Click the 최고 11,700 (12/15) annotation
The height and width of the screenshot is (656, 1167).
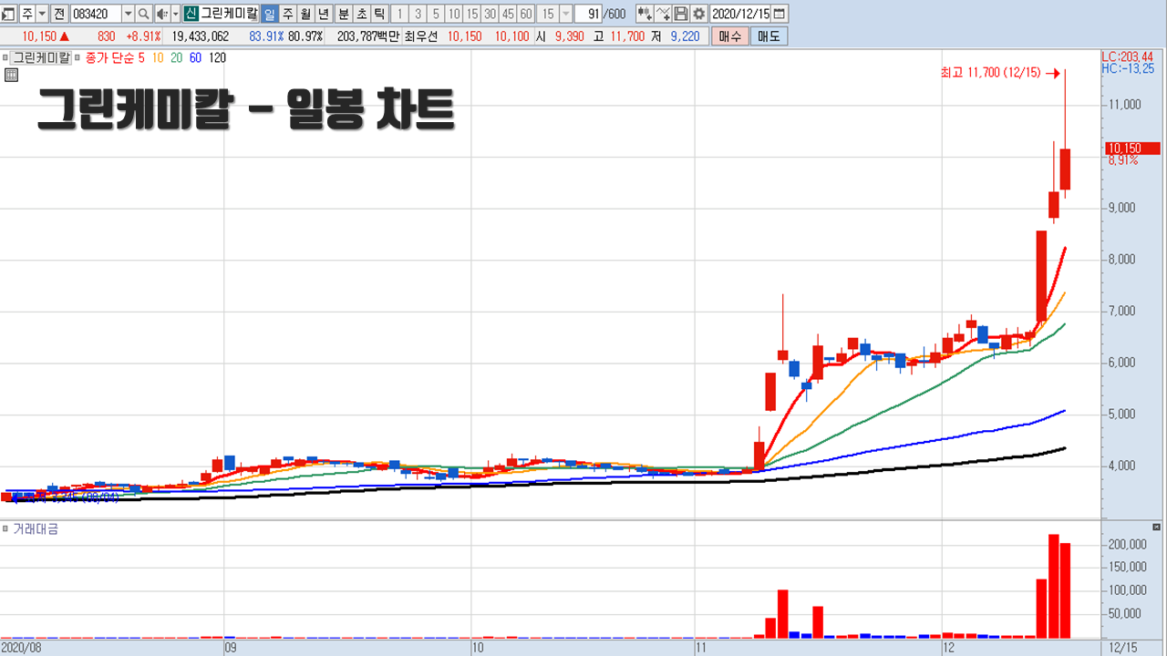coord(990,73)
